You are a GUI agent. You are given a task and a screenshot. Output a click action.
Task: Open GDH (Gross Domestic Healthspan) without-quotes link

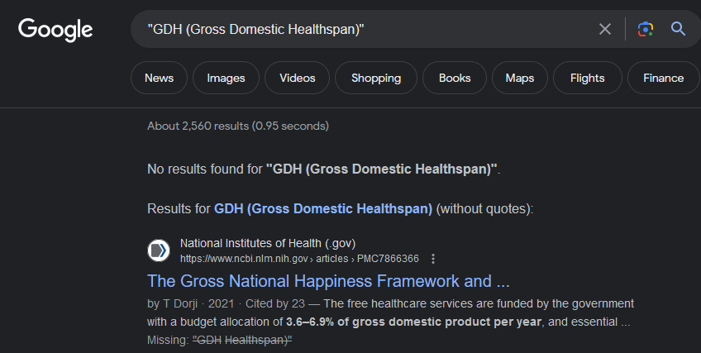(x=323, y=208)
